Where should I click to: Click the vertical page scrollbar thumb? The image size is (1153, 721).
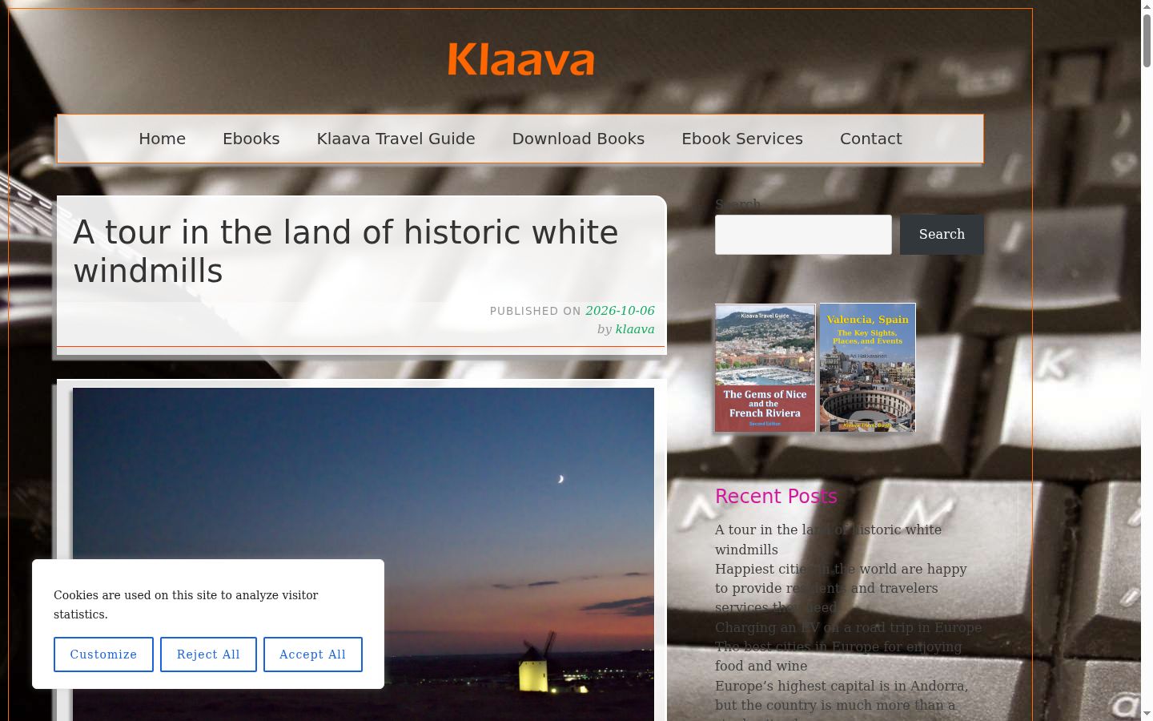tap(1147, 40)
